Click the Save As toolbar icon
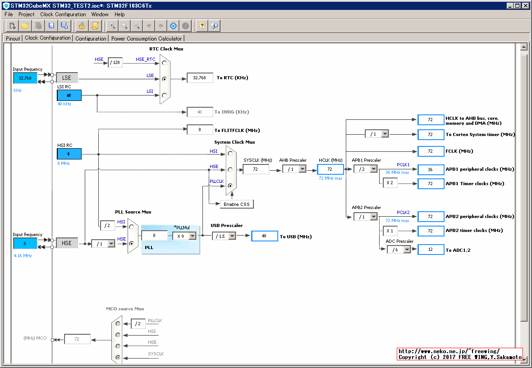This screenshot has height=368, width=532. pos(64,26)
